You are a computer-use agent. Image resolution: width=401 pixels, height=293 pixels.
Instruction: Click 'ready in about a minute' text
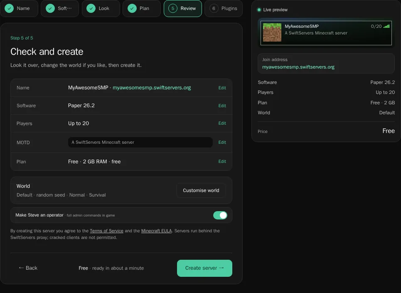point(118,268)
